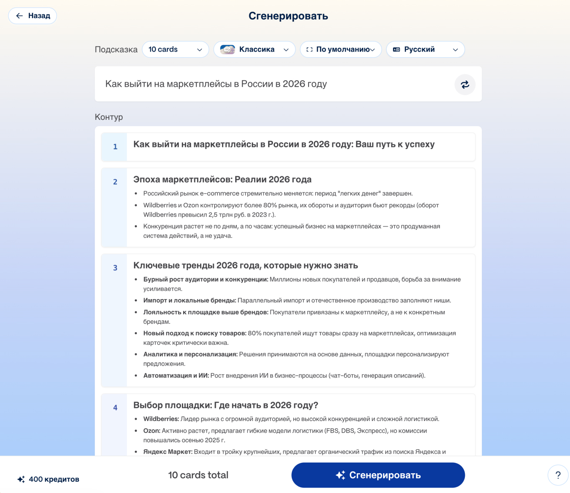Image resolution: width=570 pixels, height=493 pixels.
Task: Click the back arrow icon beside Назад
Action: tap(19, 15)
